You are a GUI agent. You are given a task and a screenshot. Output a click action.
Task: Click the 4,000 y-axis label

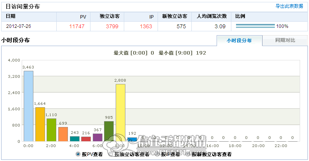pyautogui.click(x=14, y=60)
